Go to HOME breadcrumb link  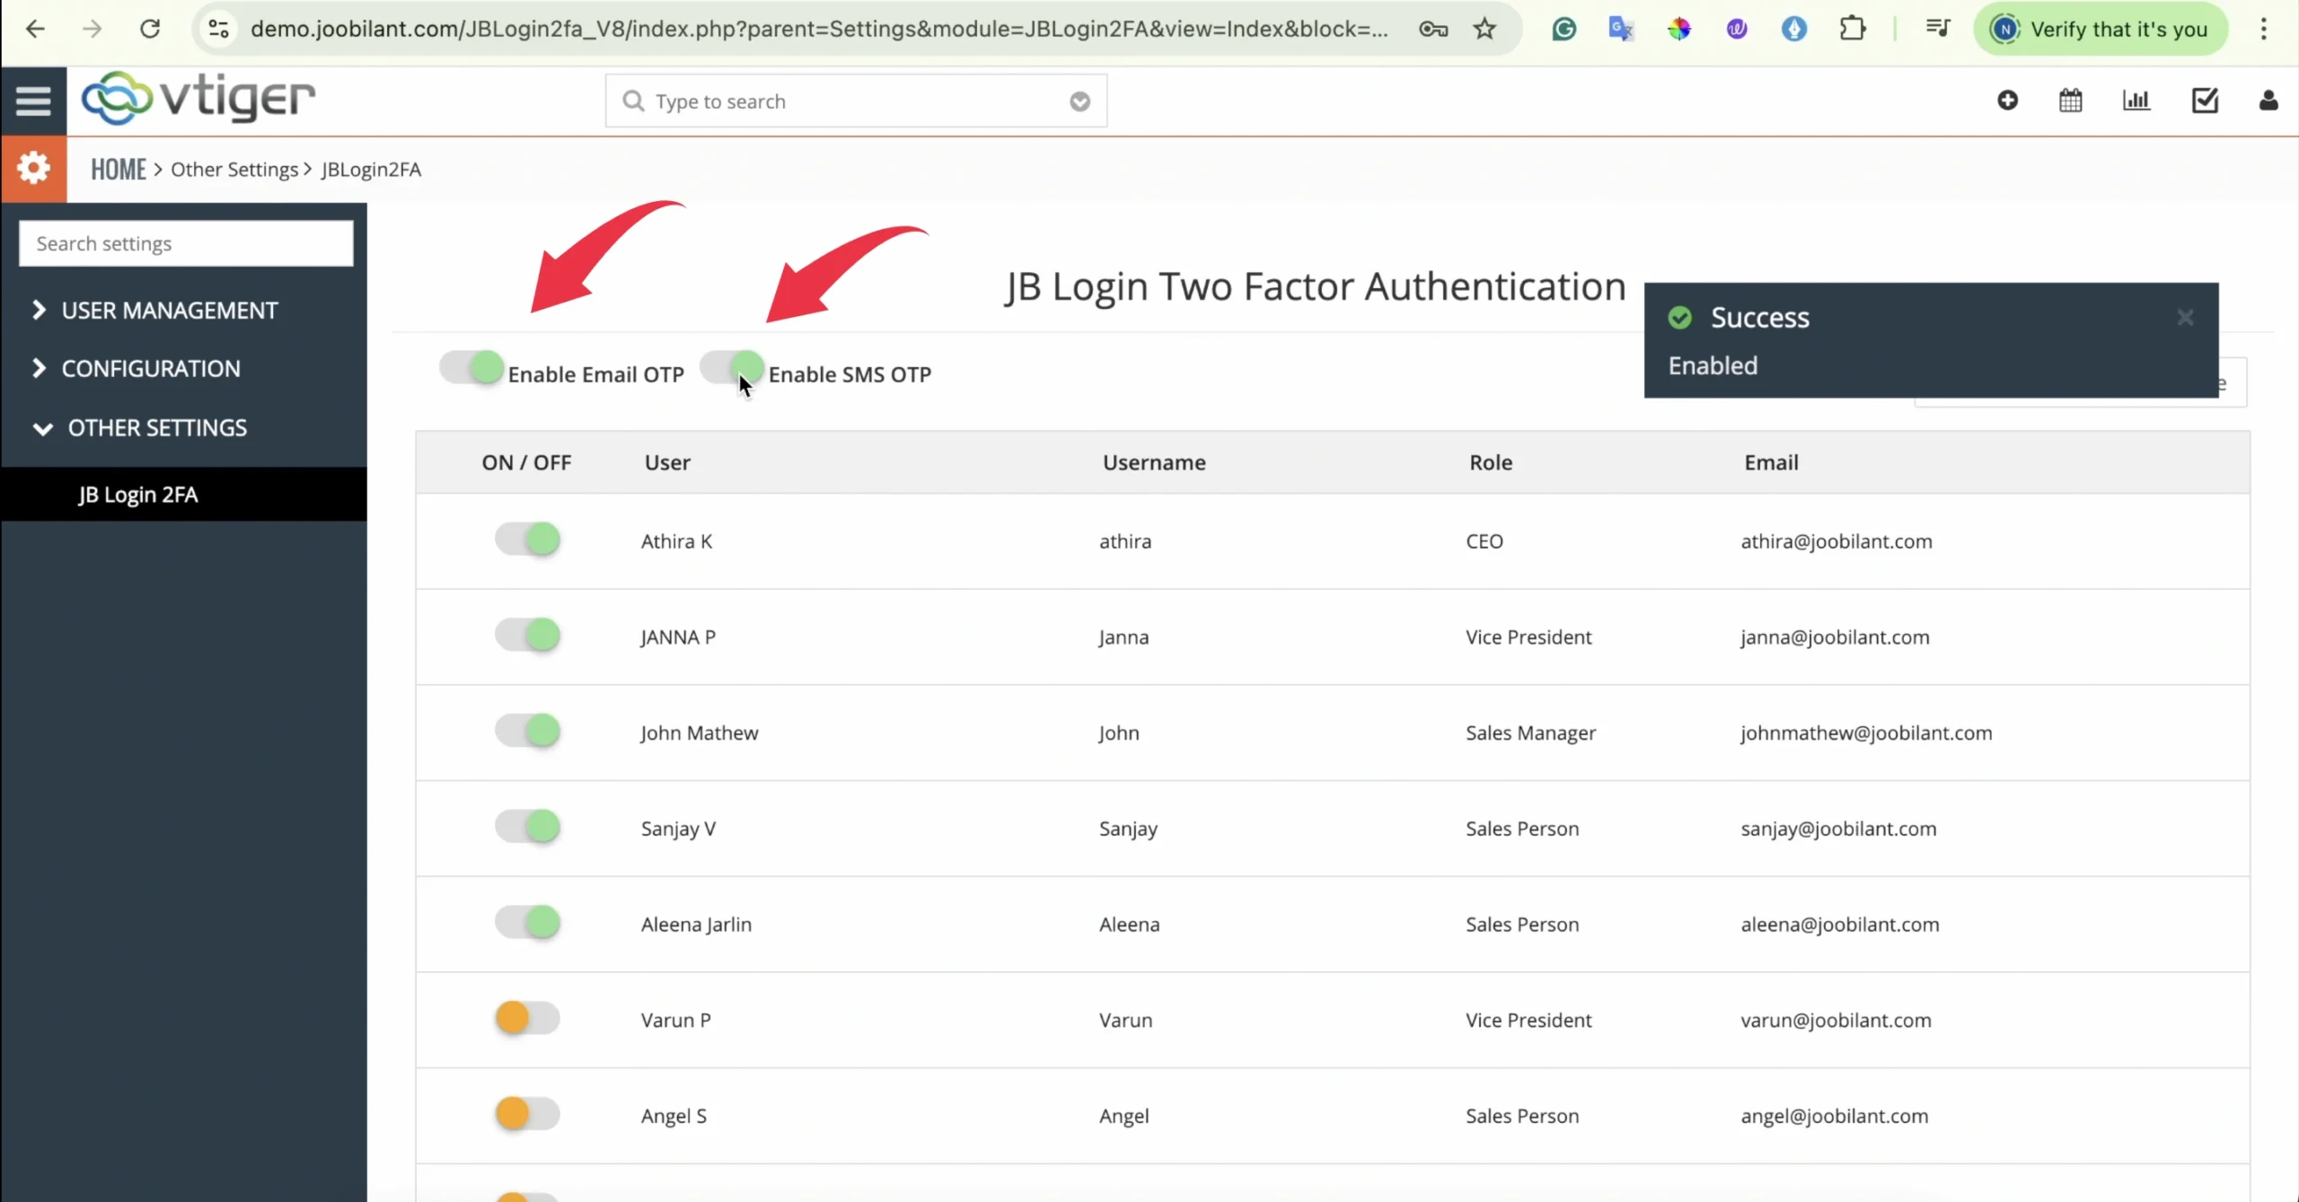(x=118, y=170)
